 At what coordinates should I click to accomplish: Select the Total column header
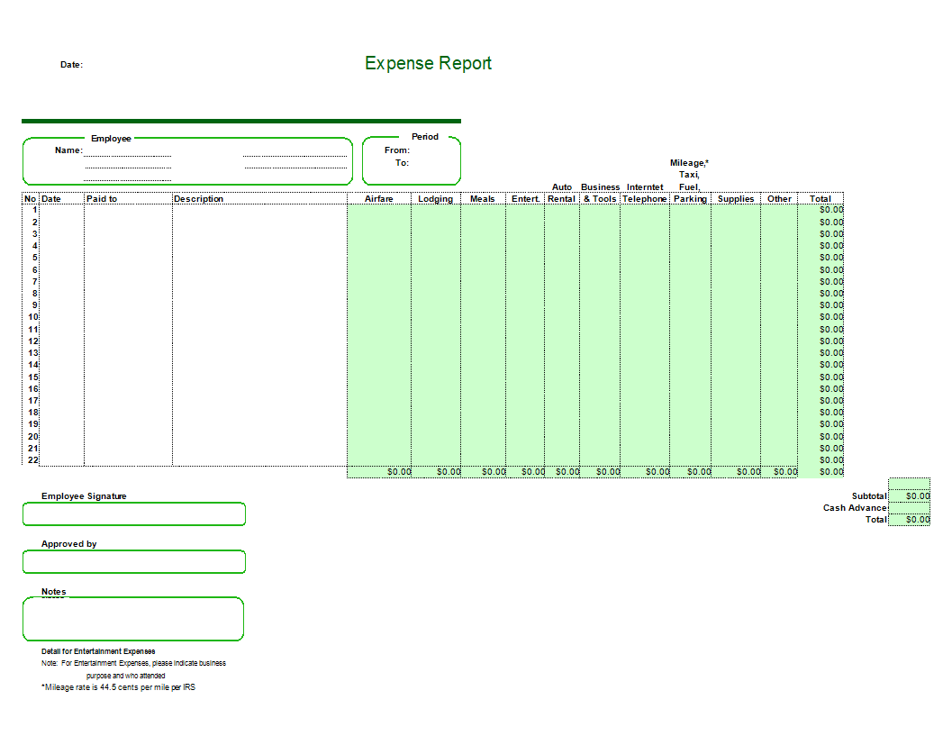[x=821, y=198]
